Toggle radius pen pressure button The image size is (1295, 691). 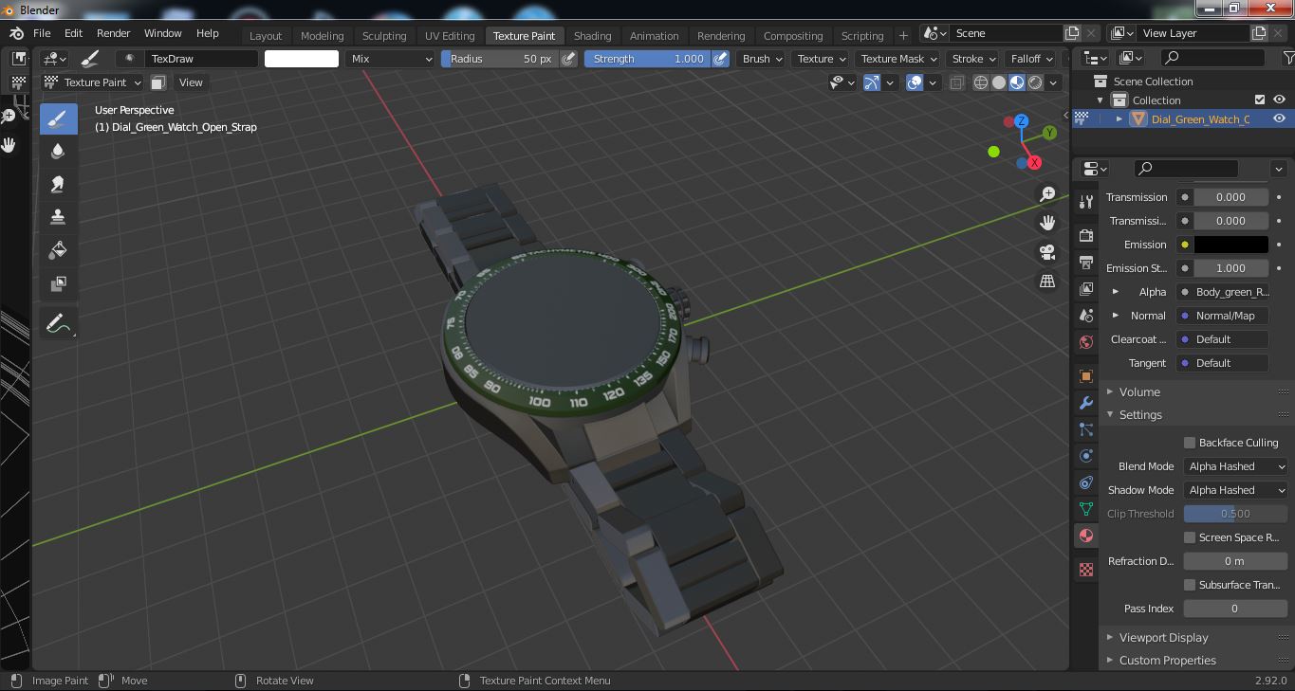coord(568,59)
